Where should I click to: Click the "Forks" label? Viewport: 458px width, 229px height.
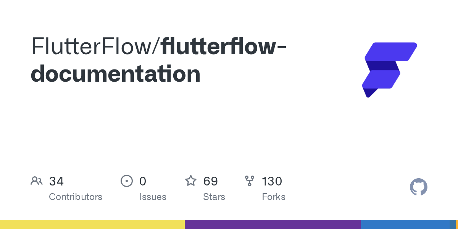pyautogui.click(x=274, y=197)
